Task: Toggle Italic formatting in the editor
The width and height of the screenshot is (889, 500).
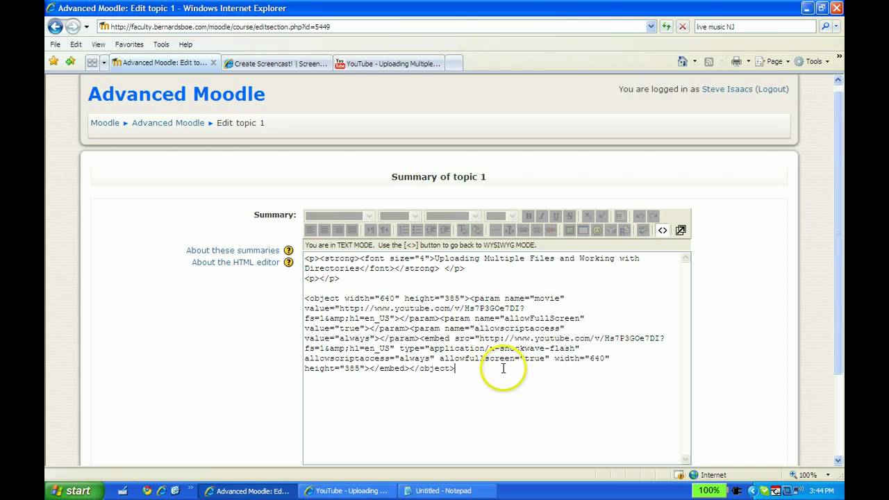Action: pos(542,216)
